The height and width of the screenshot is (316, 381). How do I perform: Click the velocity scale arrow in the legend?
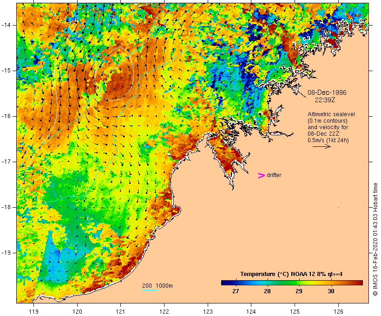point(322,146)
